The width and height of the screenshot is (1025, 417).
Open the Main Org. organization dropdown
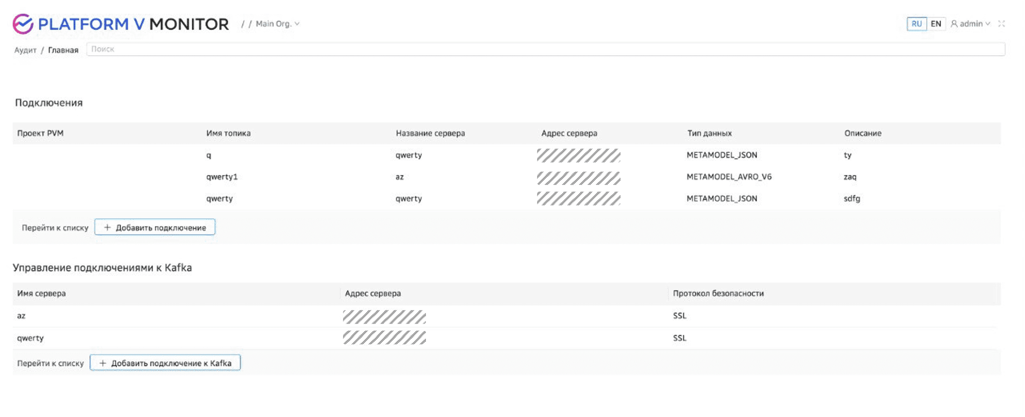[x=277, y=24]
